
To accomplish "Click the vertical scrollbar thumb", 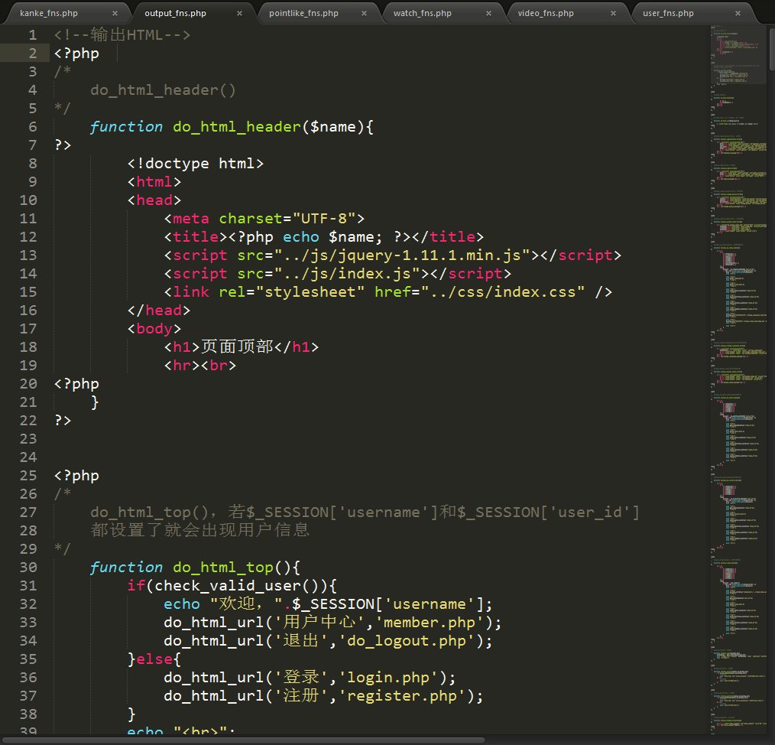I will tap(771, 48).
